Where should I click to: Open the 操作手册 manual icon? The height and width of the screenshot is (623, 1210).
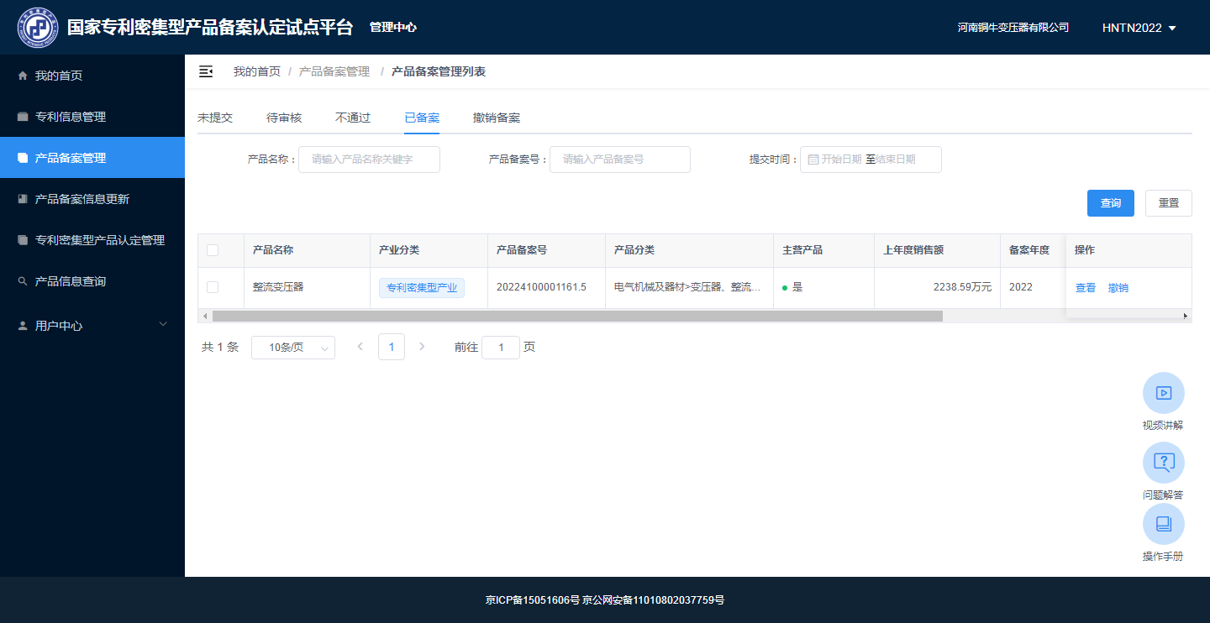coord(1164,524)
